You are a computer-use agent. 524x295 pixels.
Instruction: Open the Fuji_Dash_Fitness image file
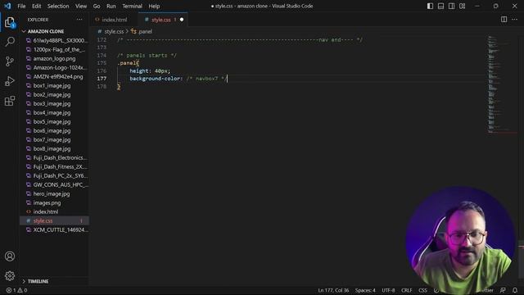[x=60, y=167]
